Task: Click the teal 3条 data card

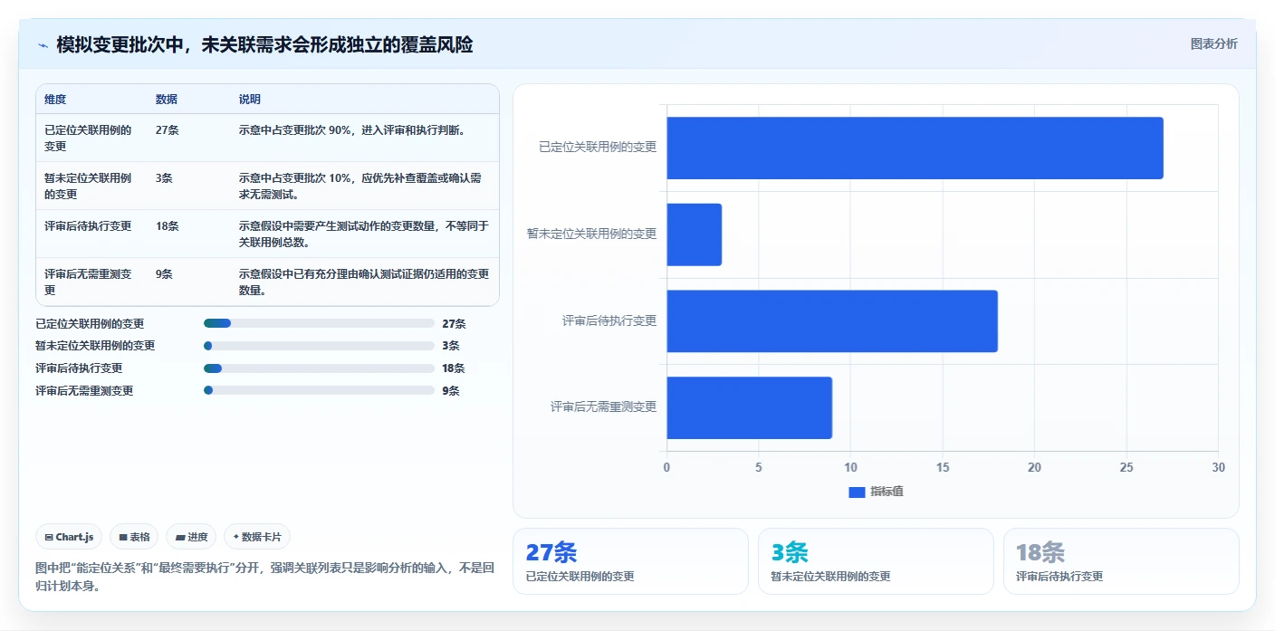Action: point(876,561)
